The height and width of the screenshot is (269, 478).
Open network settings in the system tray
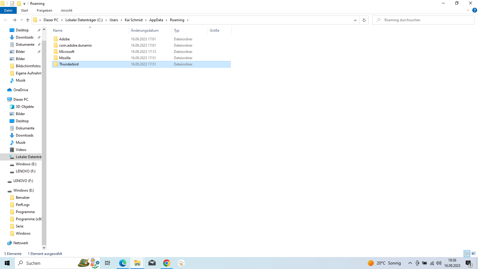click(x=432, y=263)
